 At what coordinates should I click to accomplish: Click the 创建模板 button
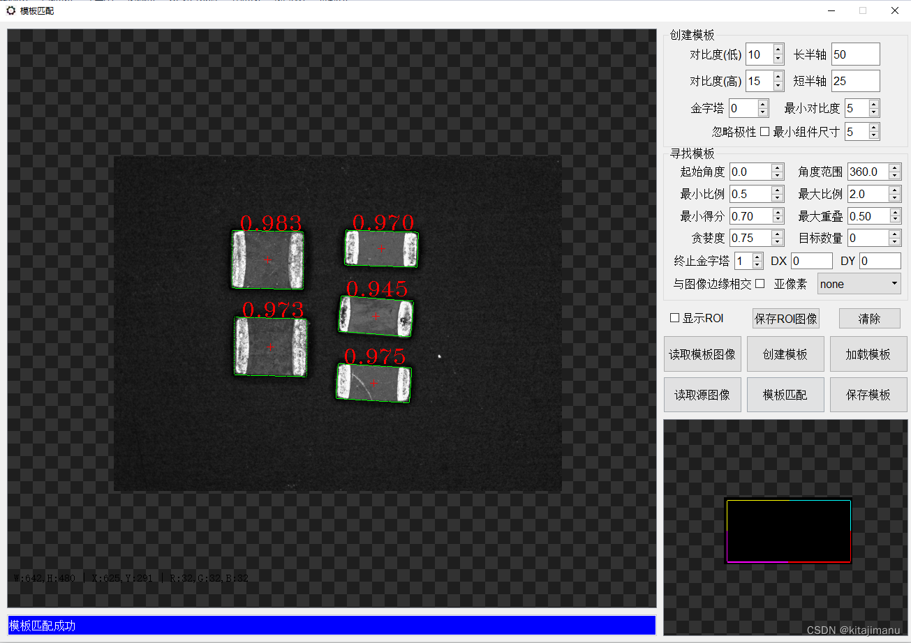785,354
